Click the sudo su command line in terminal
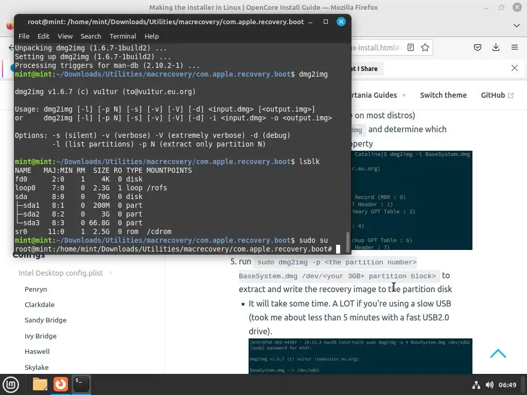Image resolution: width=527 pixels, height=395 pixels. pyautogui.click(x=171, y=241)
